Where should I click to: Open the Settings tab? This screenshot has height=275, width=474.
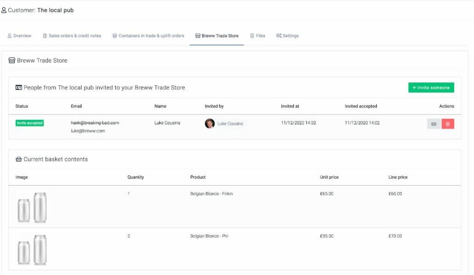pos(287,36)
